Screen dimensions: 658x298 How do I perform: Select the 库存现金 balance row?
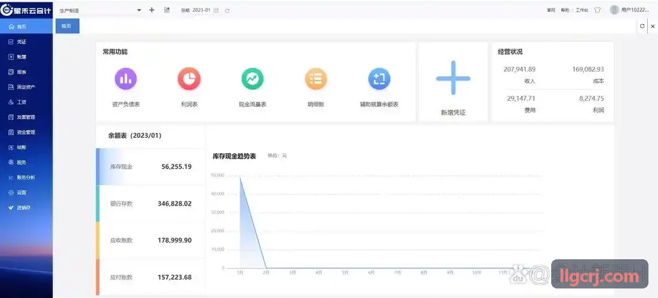[151, 167]
